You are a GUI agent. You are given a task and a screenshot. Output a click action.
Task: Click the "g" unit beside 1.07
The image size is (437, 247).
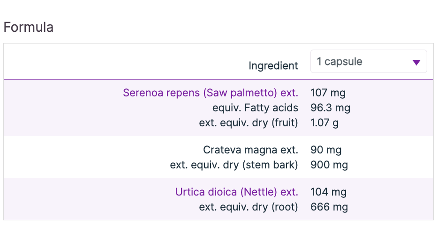335,123
